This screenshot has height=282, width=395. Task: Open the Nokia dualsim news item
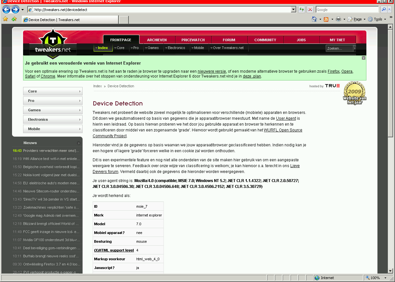[51, 175]
